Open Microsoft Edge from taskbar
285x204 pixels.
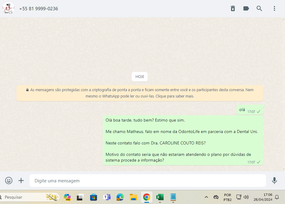click(120, 197)
